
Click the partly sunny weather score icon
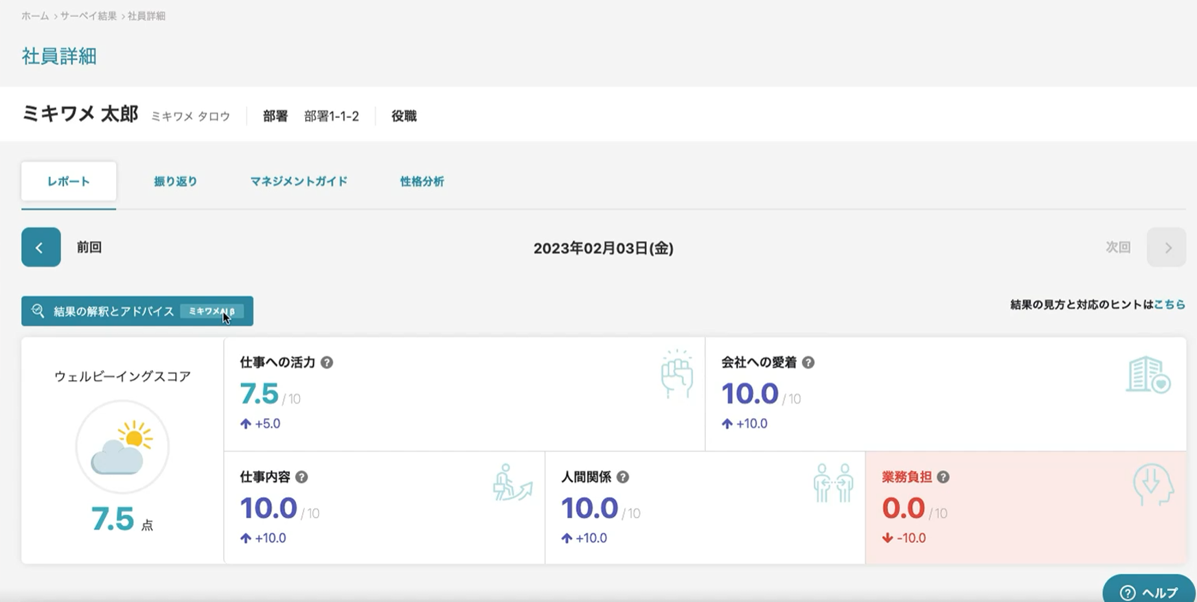[122, 447]
